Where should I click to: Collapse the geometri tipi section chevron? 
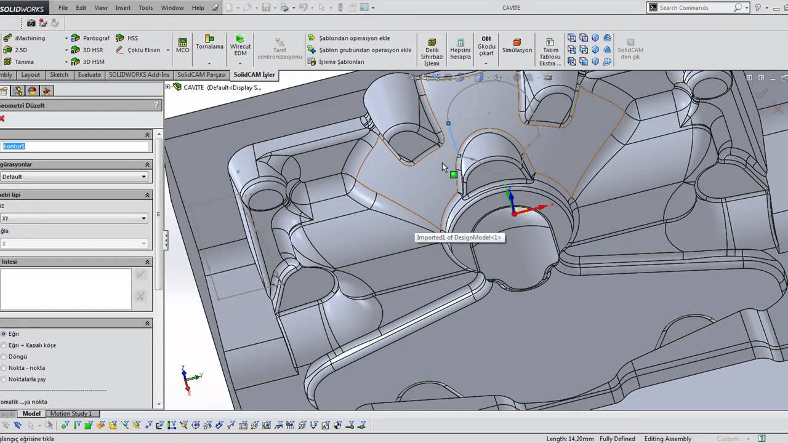(147, 194)
